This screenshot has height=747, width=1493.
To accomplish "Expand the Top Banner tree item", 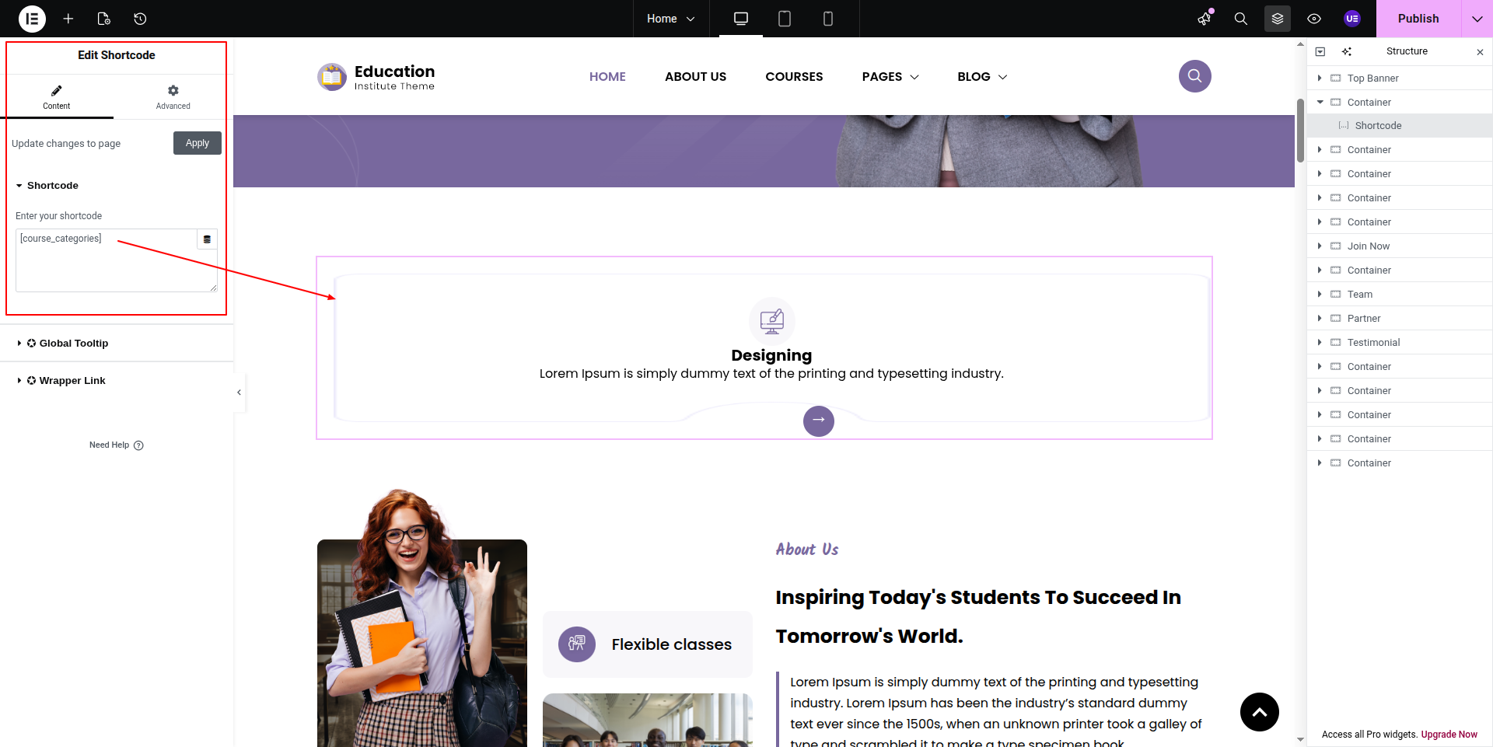I will coord(1320,78).
